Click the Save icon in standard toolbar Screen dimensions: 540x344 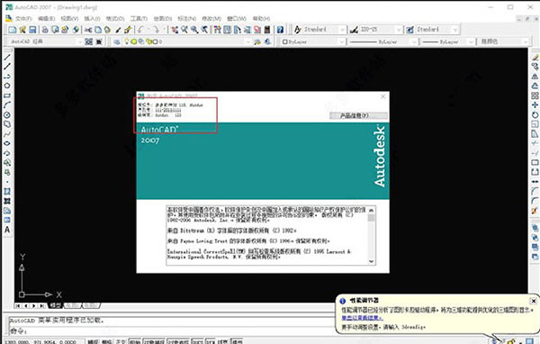pos(32,30)
